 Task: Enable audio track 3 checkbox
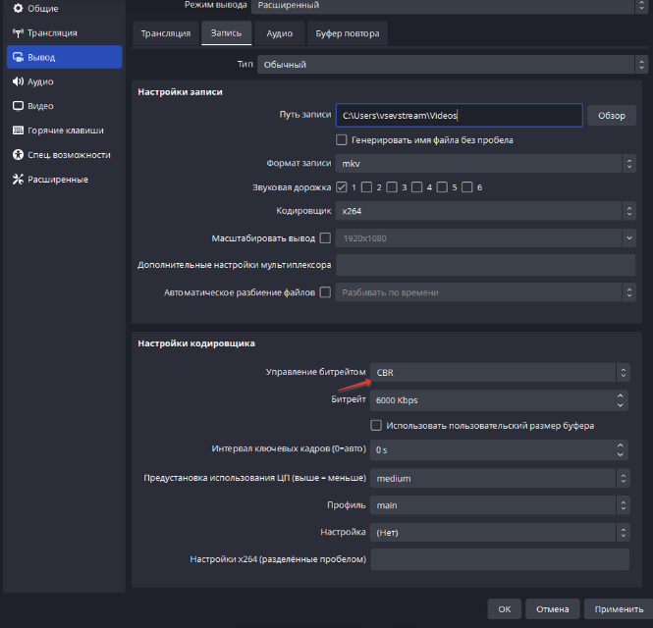coord(392,187)
